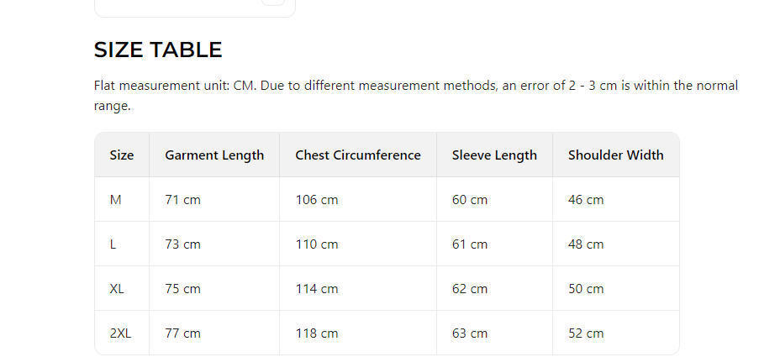
Task: Click the Garment Length column header
Action: (x=214, y=155)
